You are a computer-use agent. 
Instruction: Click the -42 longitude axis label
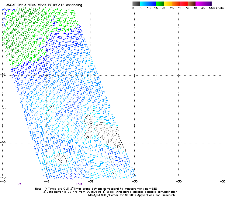coord(47,182)
